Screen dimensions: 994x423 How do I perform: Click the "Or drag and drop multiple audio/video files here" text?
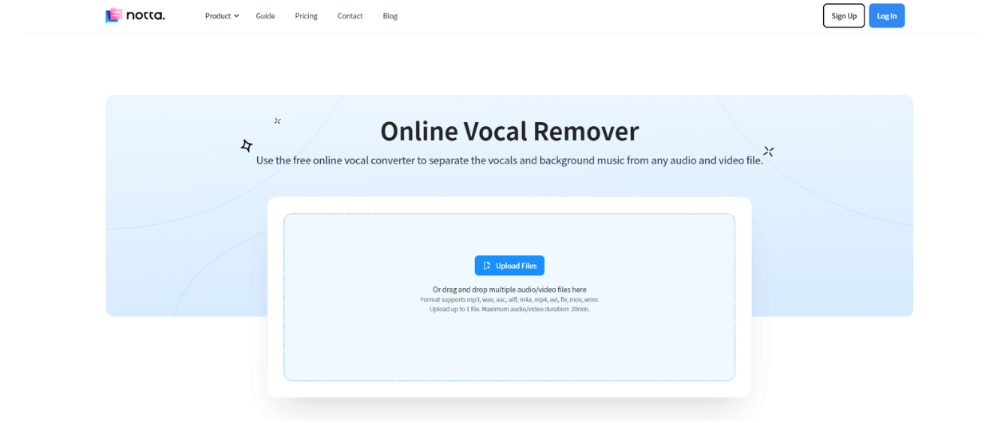coord(509,290)
